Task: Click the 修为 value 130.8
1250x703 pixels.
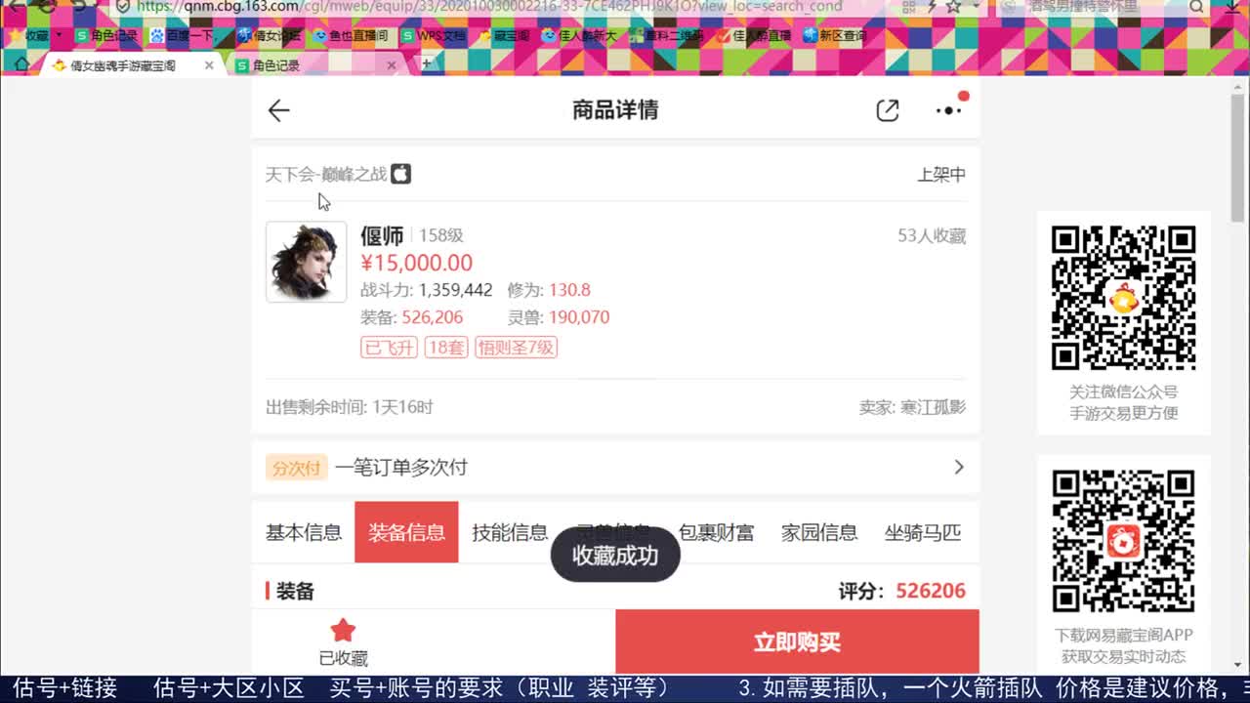Action: [569, 290]
